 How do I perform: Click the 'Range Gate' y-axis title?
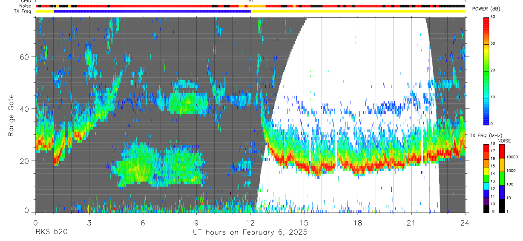tap(11, 116)
